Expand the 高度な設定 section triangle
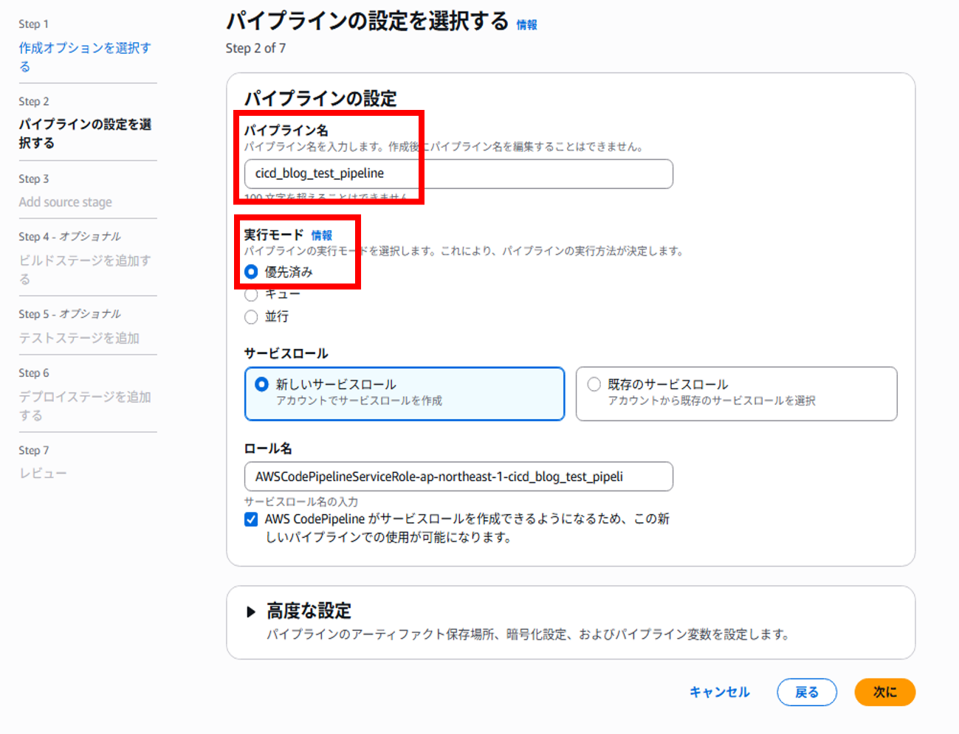 251,612
